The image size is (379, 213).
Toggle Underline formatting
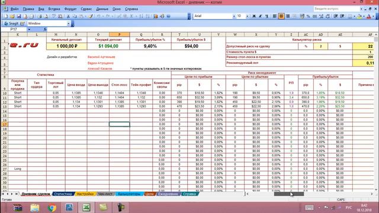tap(266, 16)
